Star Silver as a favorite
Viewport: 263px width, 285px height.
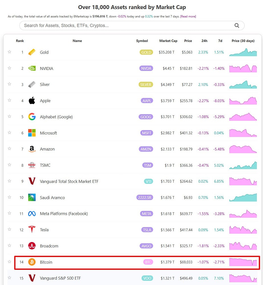tap(9, 84)
